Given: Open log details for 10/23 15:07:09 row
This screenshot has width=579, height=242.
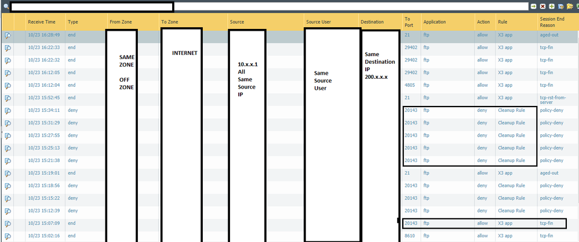Looking at the screenshot, I should [x=8, y=223].
